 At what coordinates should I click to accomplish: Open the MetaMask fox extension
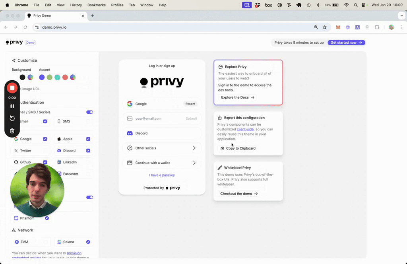338,27
